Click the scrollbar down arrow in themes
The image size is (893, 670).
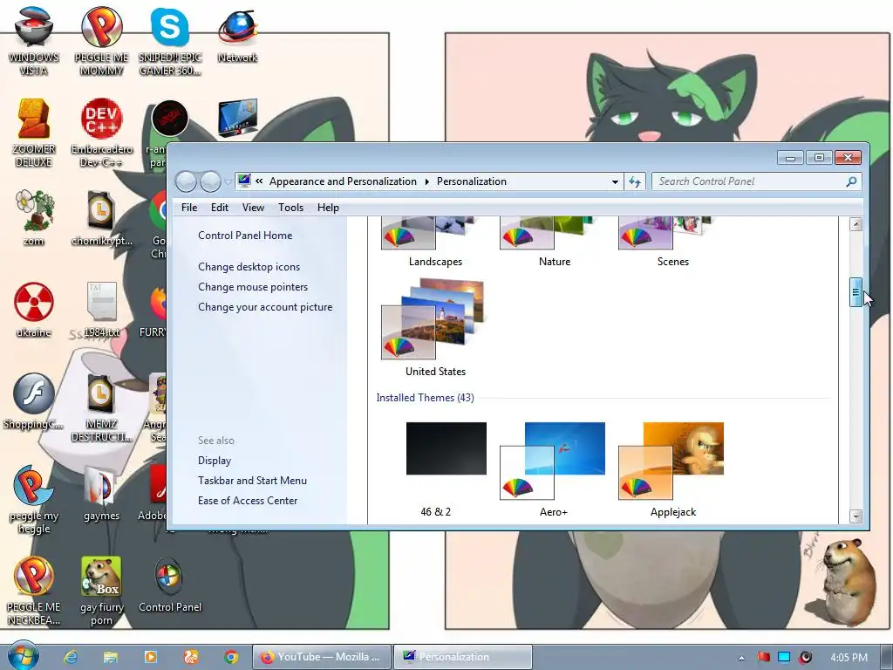tap(856, 516)
